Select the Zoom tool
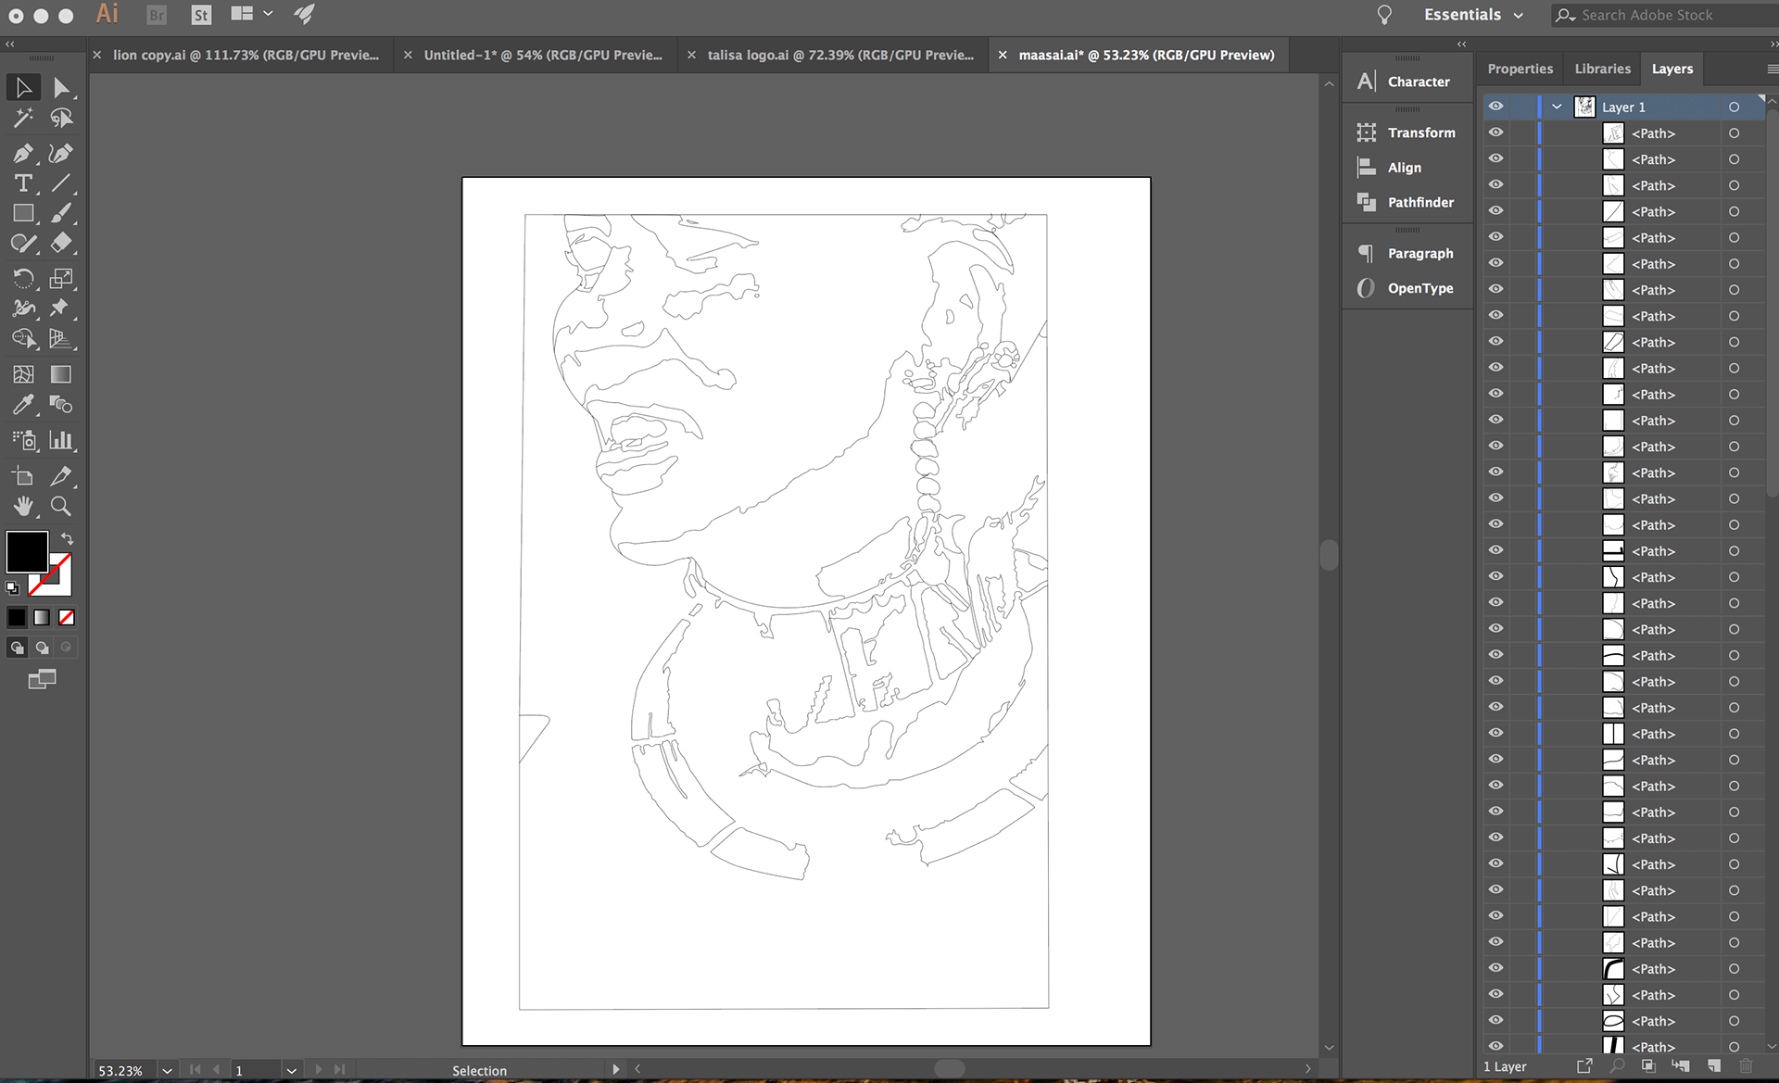This screenshot has width=1779, height=1083. coord(60,506)
